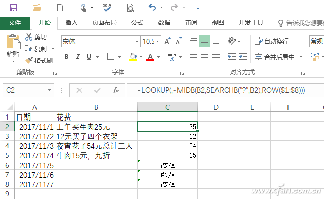This screenshot has height=199, width=324.
Task: Click the number format 常规 box
Action: click(x=316, y=42)
